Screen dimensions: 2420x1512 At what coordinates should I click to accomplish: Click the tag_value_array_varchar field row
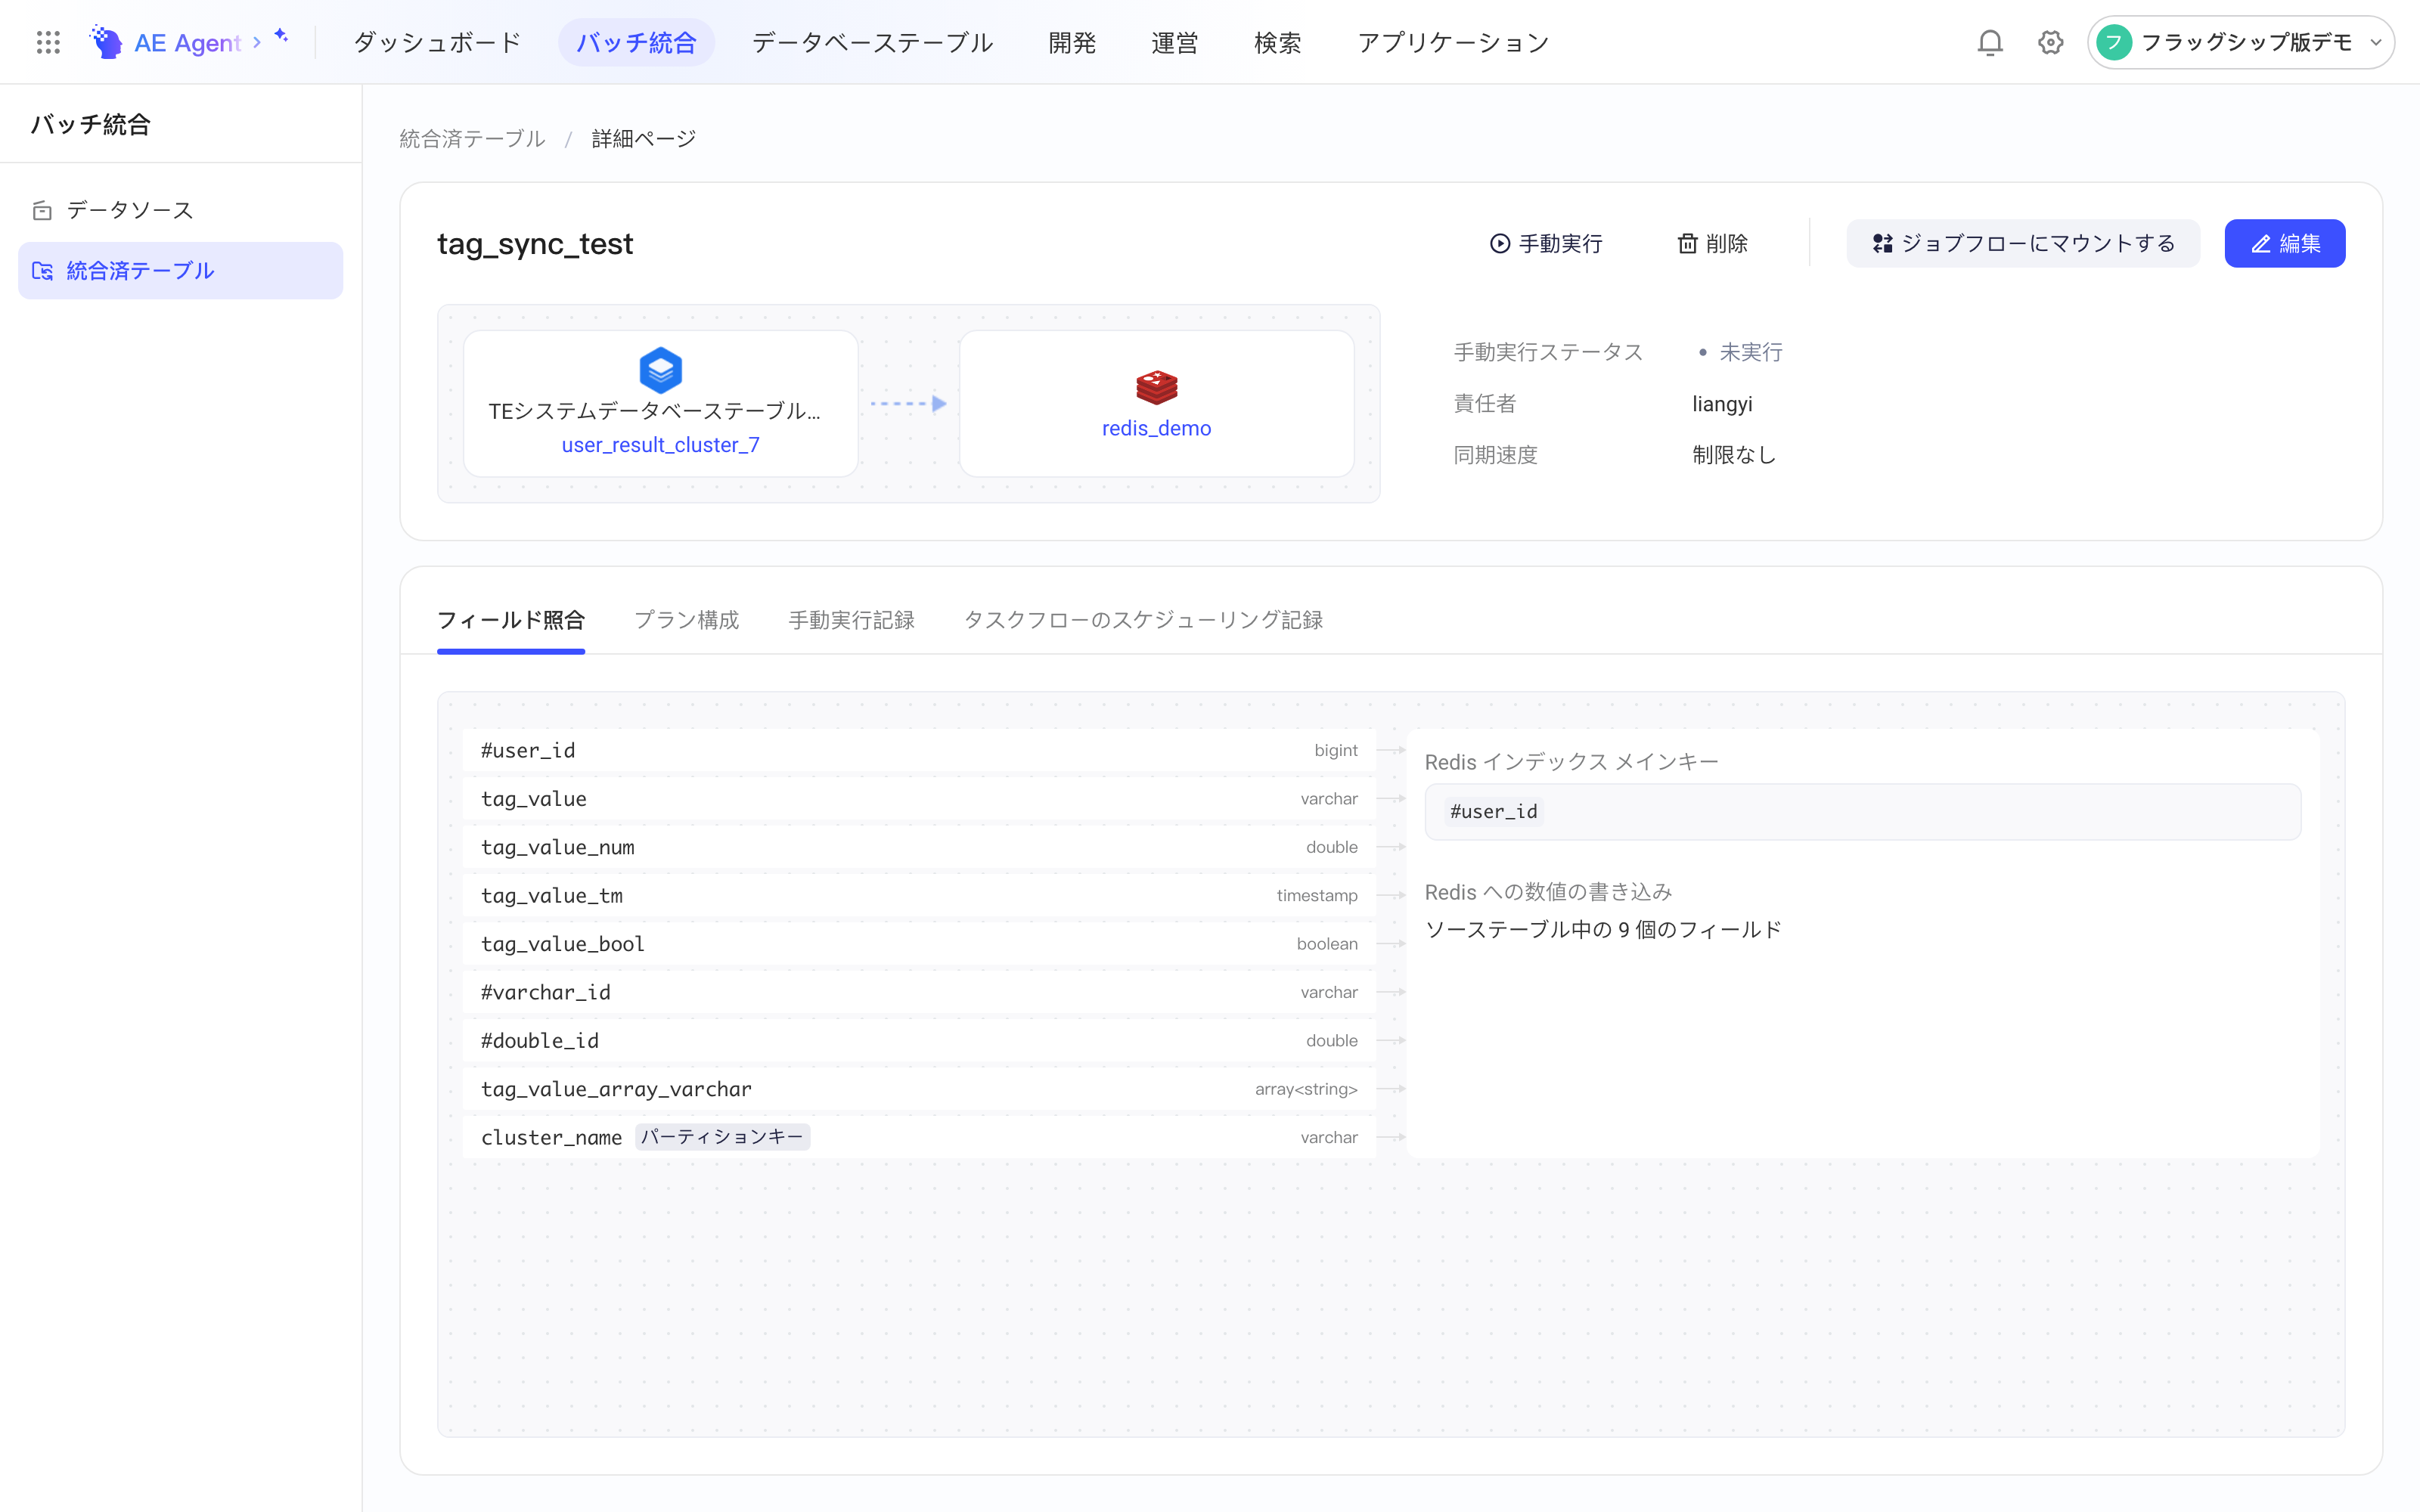pyautogui.click(x=918, y=1089)
